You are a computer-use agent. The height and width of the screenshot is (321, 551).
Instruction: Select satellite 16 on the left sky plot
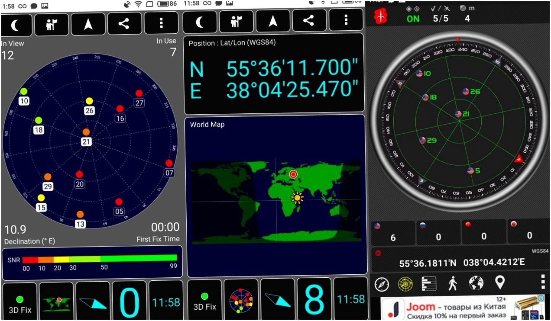(x=120, y=113)
